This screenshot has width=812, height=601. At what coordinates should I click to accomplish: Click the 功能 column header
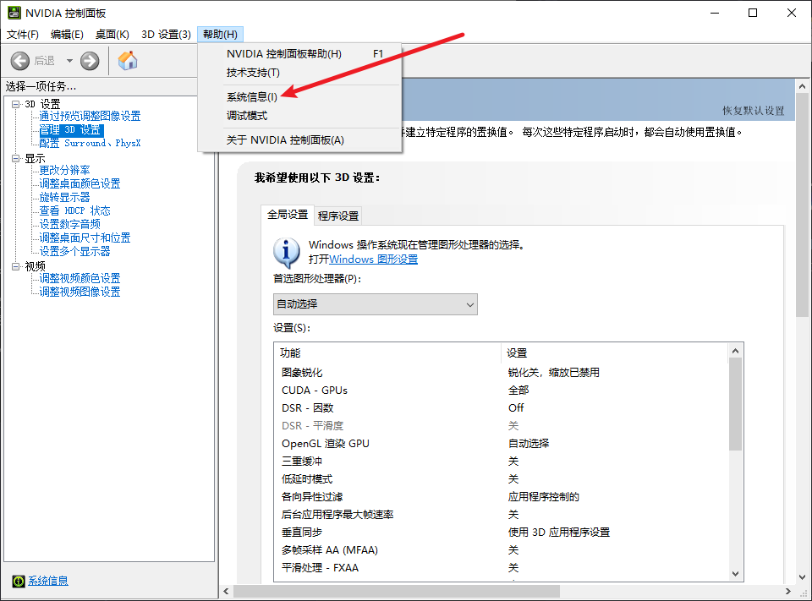tap(388, 353)
